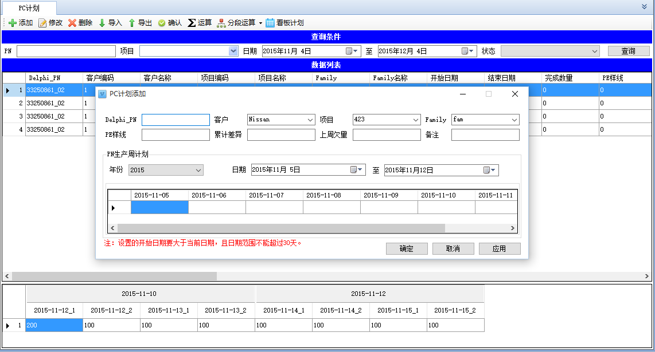Focus the 累计差异 input field
This screenshot has height=352, width=655.
(281, 135)
